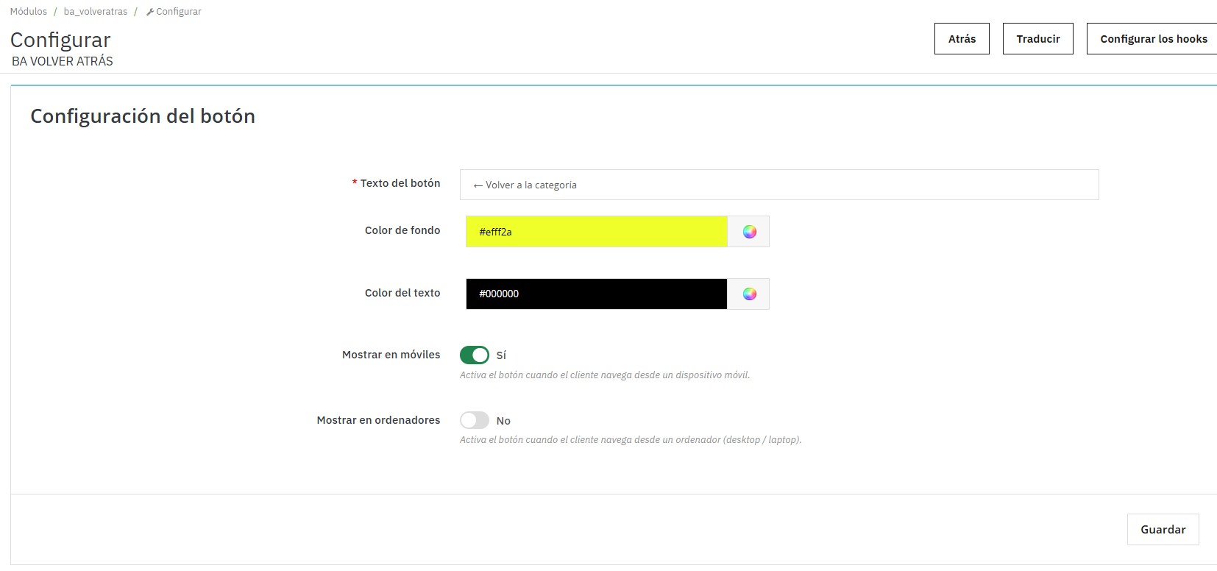
Task: Click the wrench icon in the breadcrumb
Action: 150,12
